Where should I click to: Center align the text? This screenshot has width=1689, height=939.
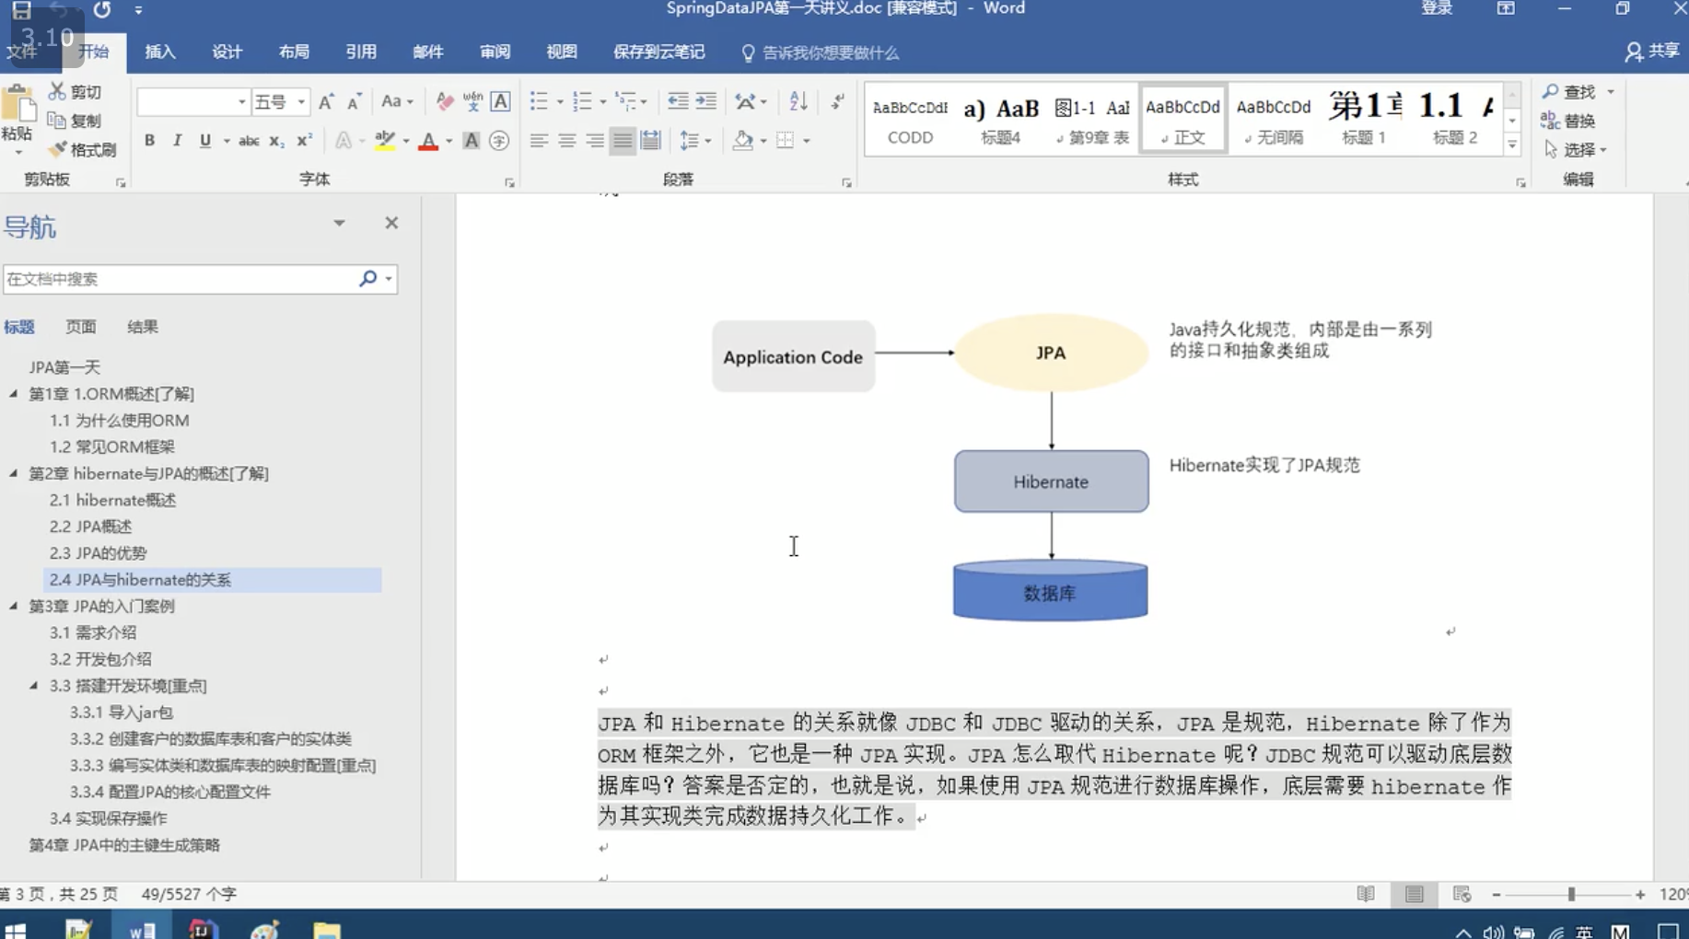point(567,141)
